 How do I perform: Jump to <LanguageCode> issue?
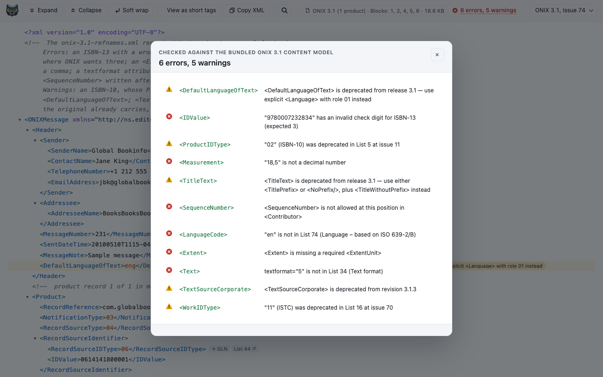click(204, 235)
